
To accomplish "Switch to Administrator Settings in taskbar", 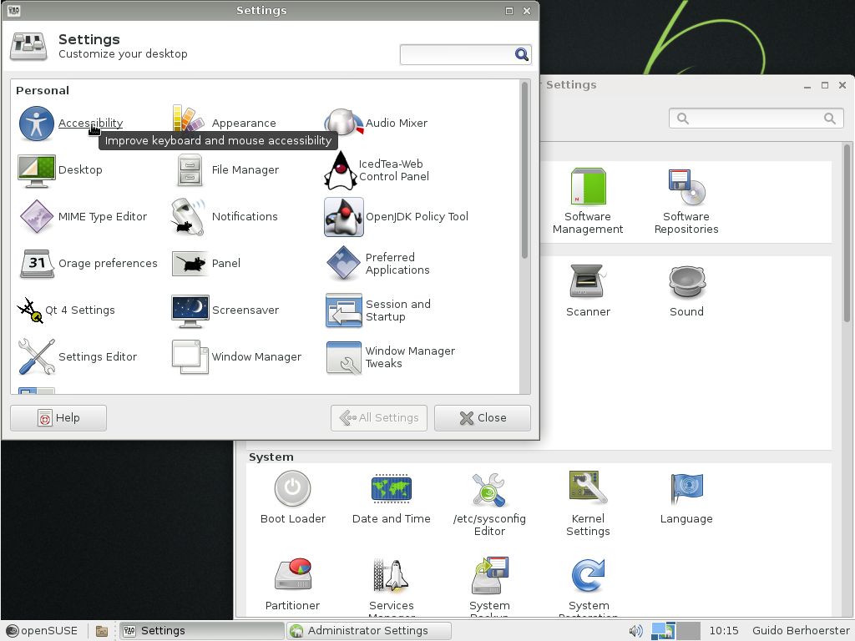I will coord(369,631).
